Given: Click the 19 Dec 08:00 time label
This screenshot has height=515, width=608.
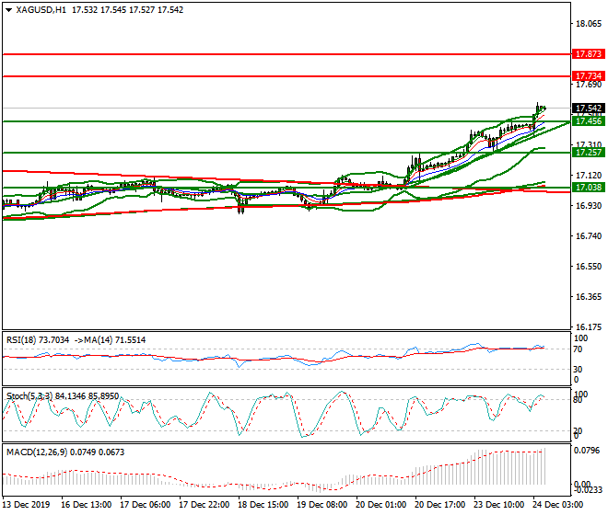Looking at the screenshot, I should 322,505.
